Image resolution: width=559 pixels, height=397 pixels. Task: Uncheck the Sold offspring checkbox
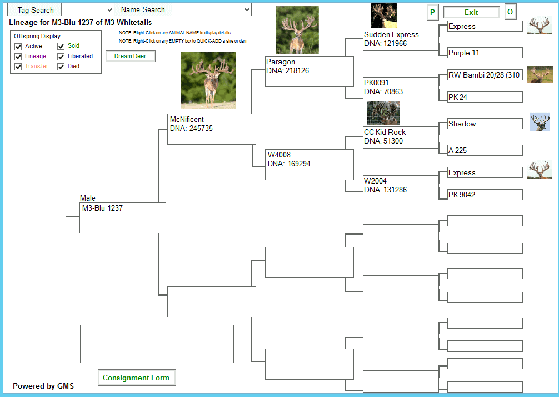pos(61,47)
